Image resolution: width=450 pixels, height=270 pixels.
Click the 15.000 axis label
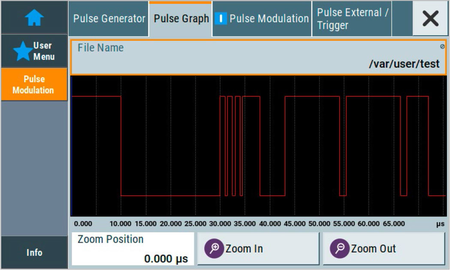point(145,224)
